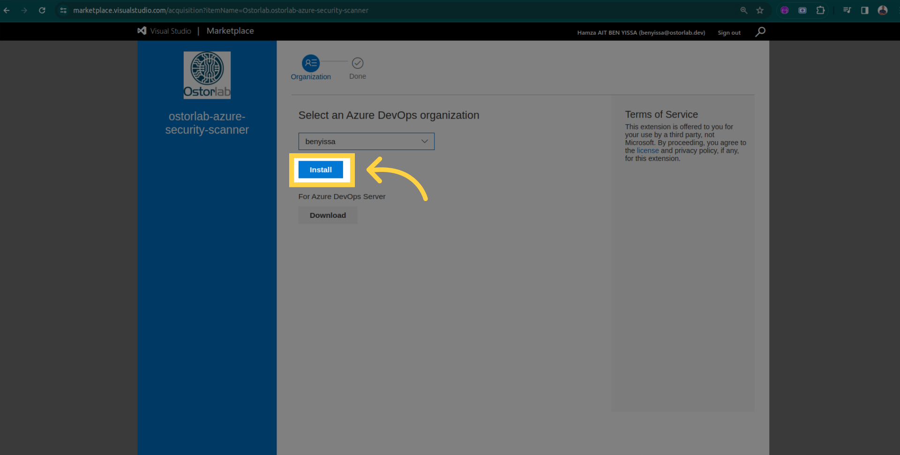Click the purple extension icon

tap(785, 10)
